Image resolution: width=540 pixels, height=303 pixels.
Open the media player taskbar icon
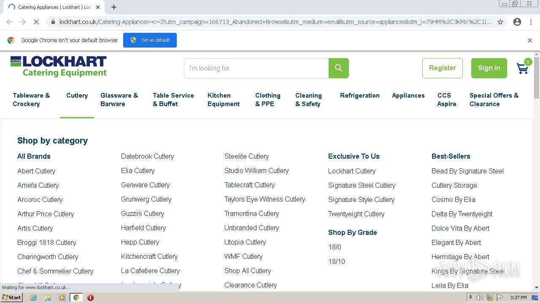(62, 298)
